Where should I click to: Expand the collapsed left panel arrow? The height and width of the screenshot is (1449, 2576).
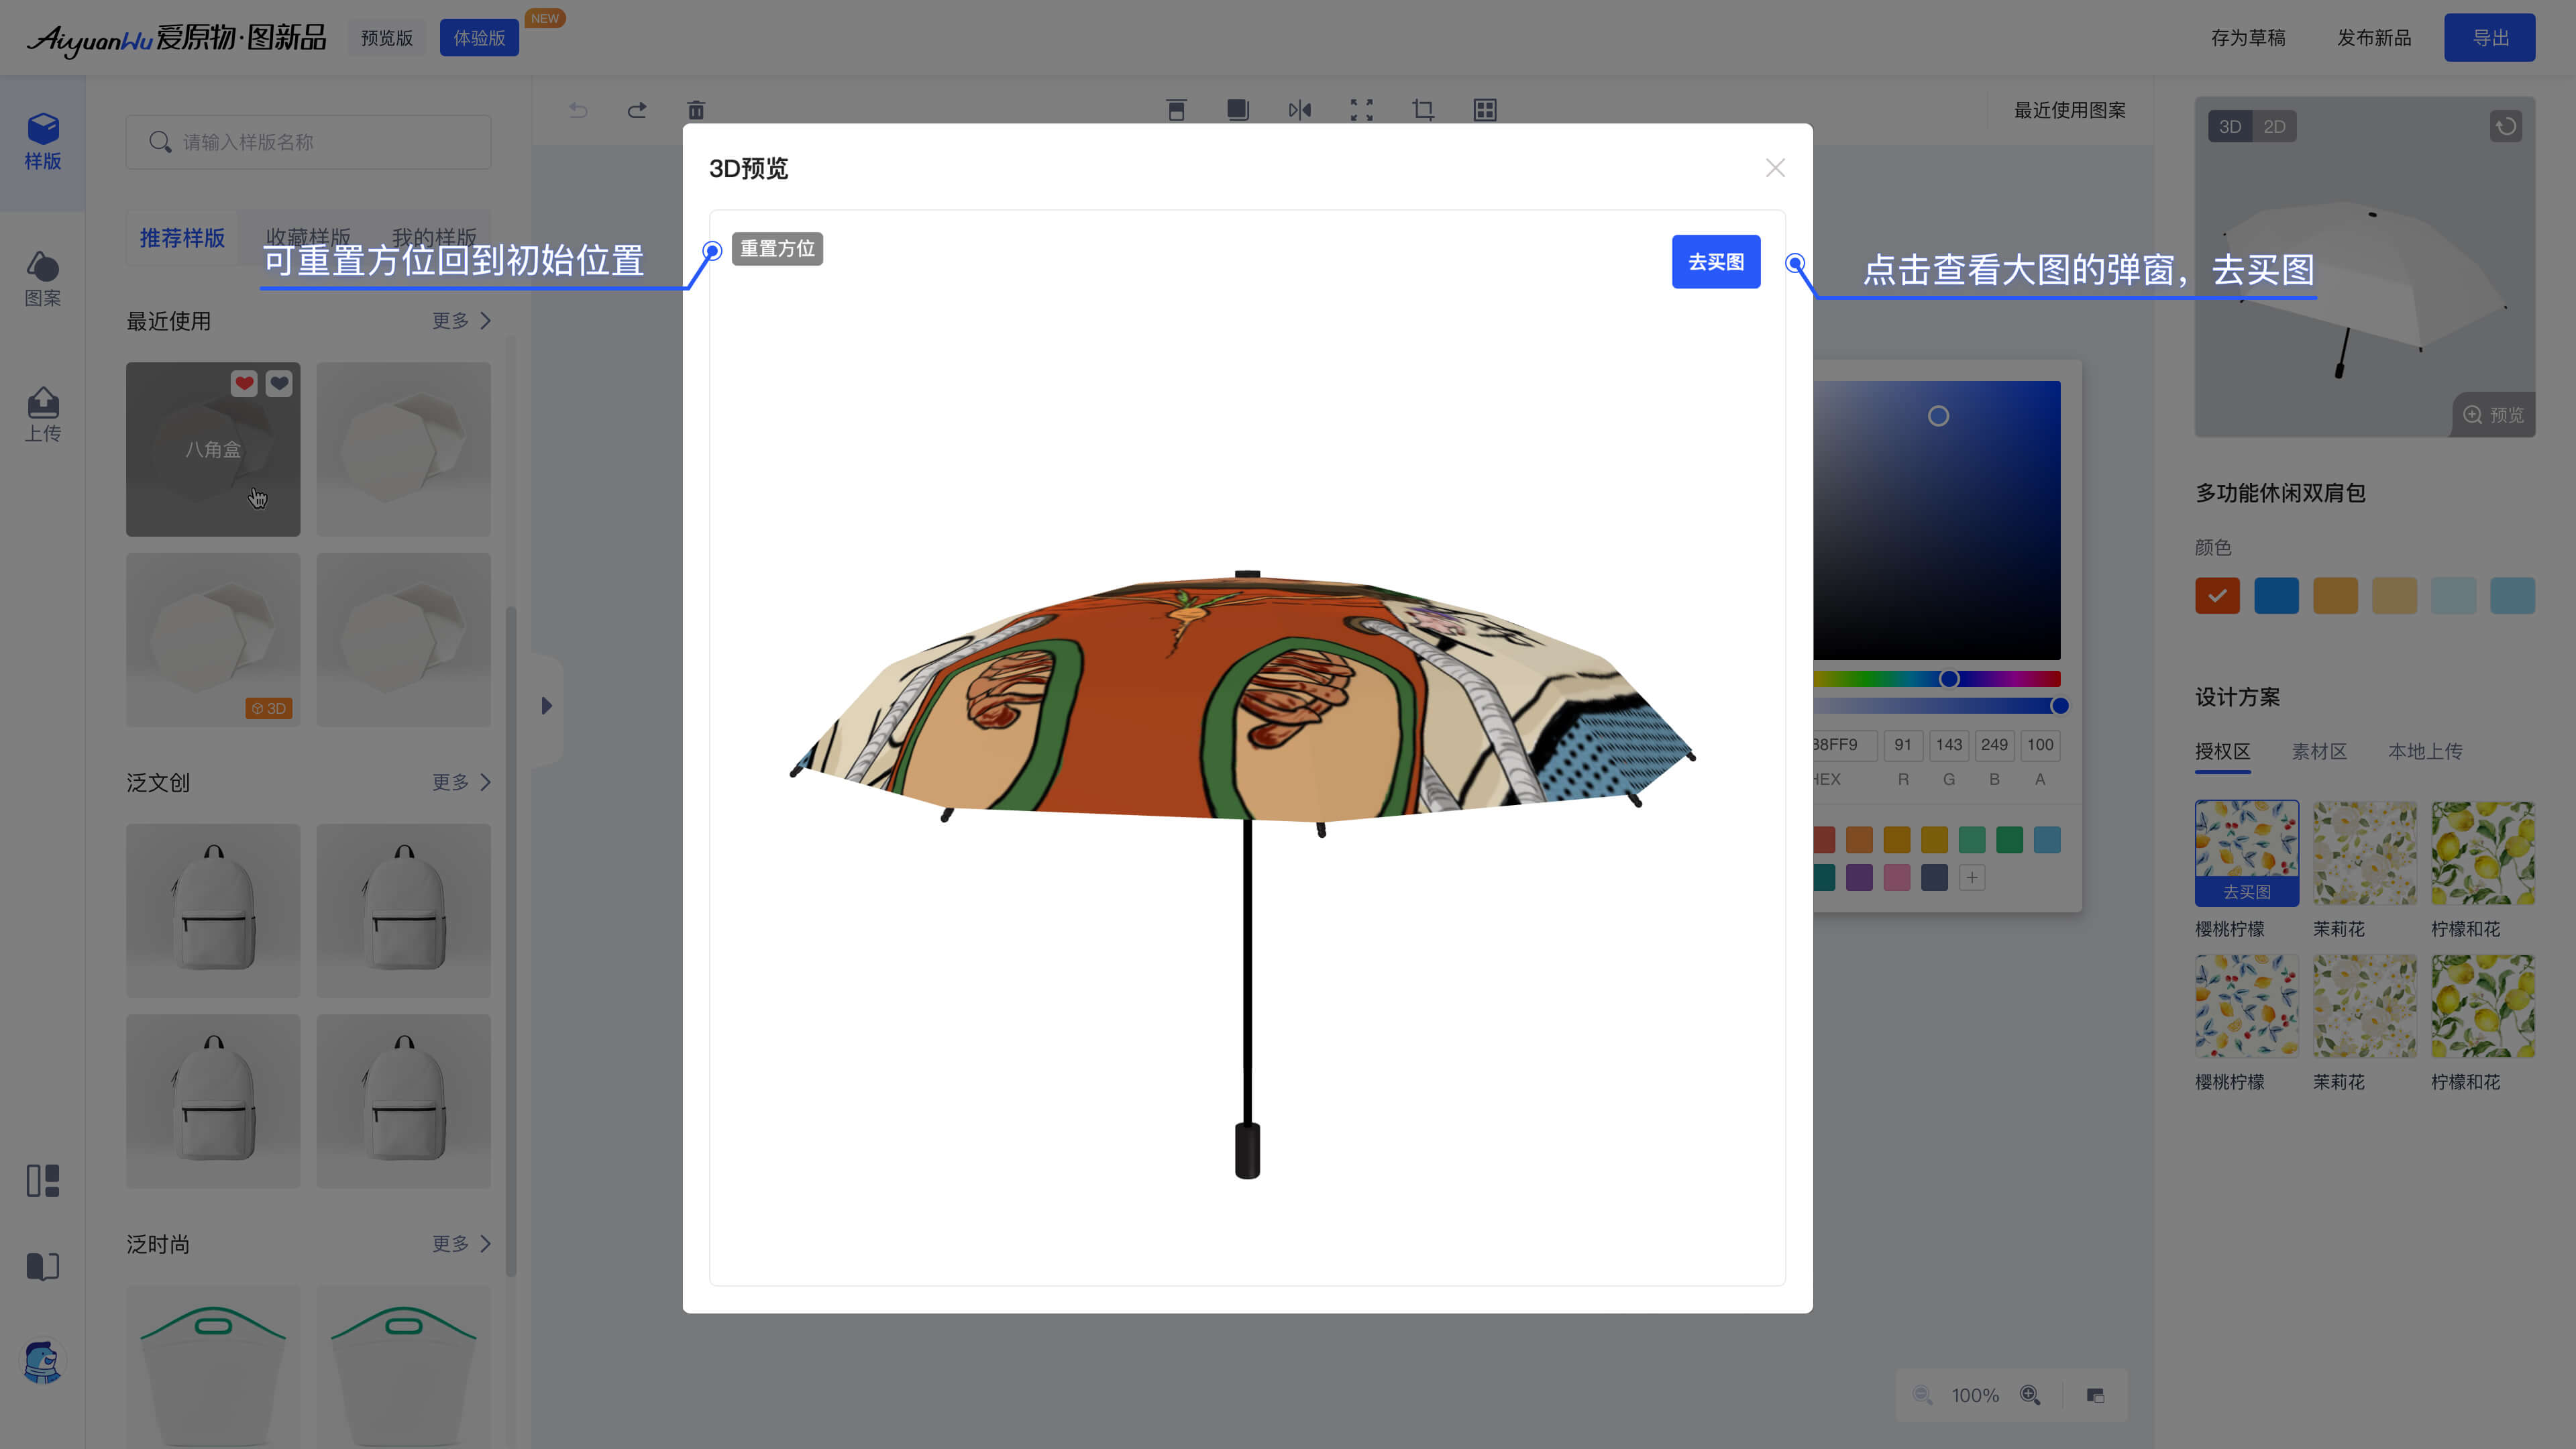[x=546, y=706]
